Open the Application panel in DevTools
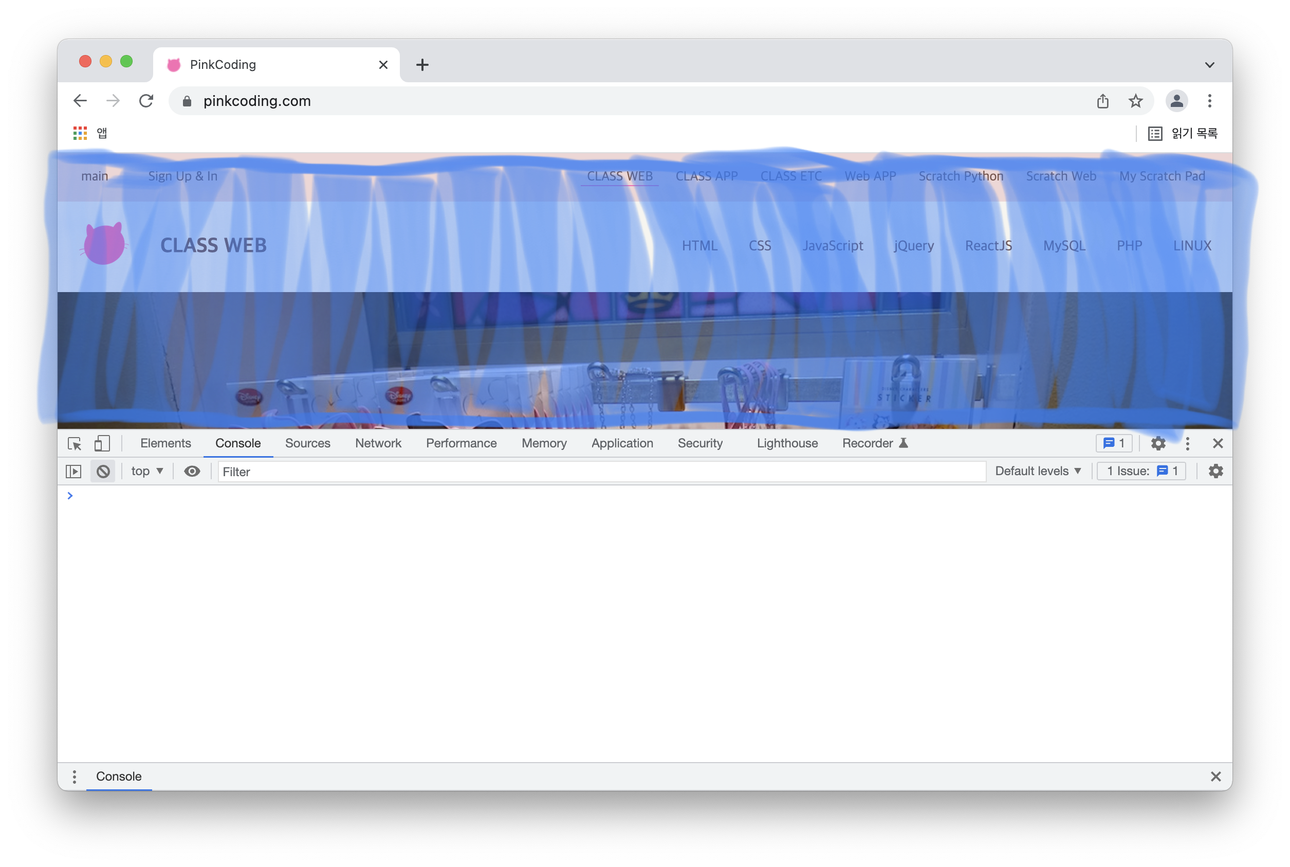Viewport: 1290px width, 867px height. pyautogui.click(x=622, y=442)
